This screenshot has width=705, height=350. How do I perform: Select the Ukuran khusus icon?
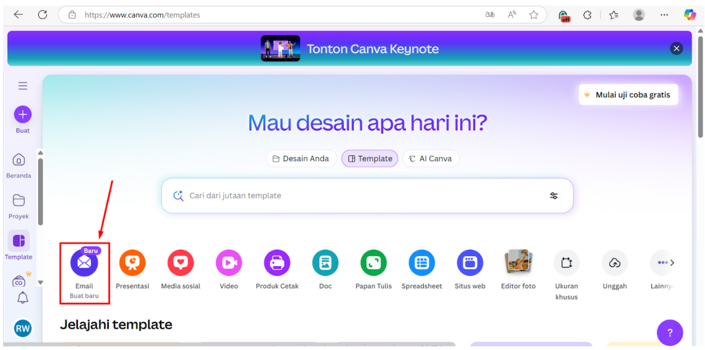coord(566,262)
